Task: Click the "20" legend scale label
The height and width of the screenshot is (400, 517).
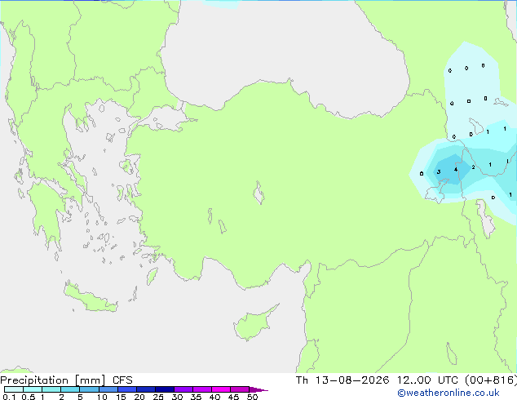Action: pos(139,397)
